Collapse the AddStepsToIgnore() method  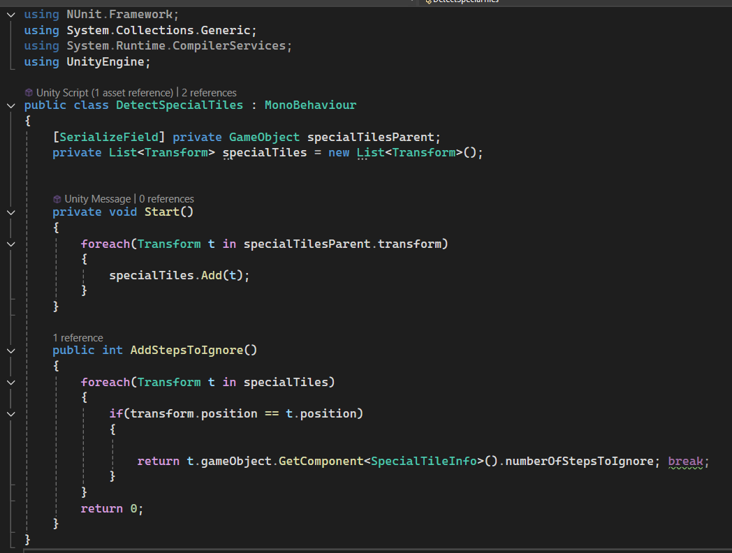tap(10, 351)
